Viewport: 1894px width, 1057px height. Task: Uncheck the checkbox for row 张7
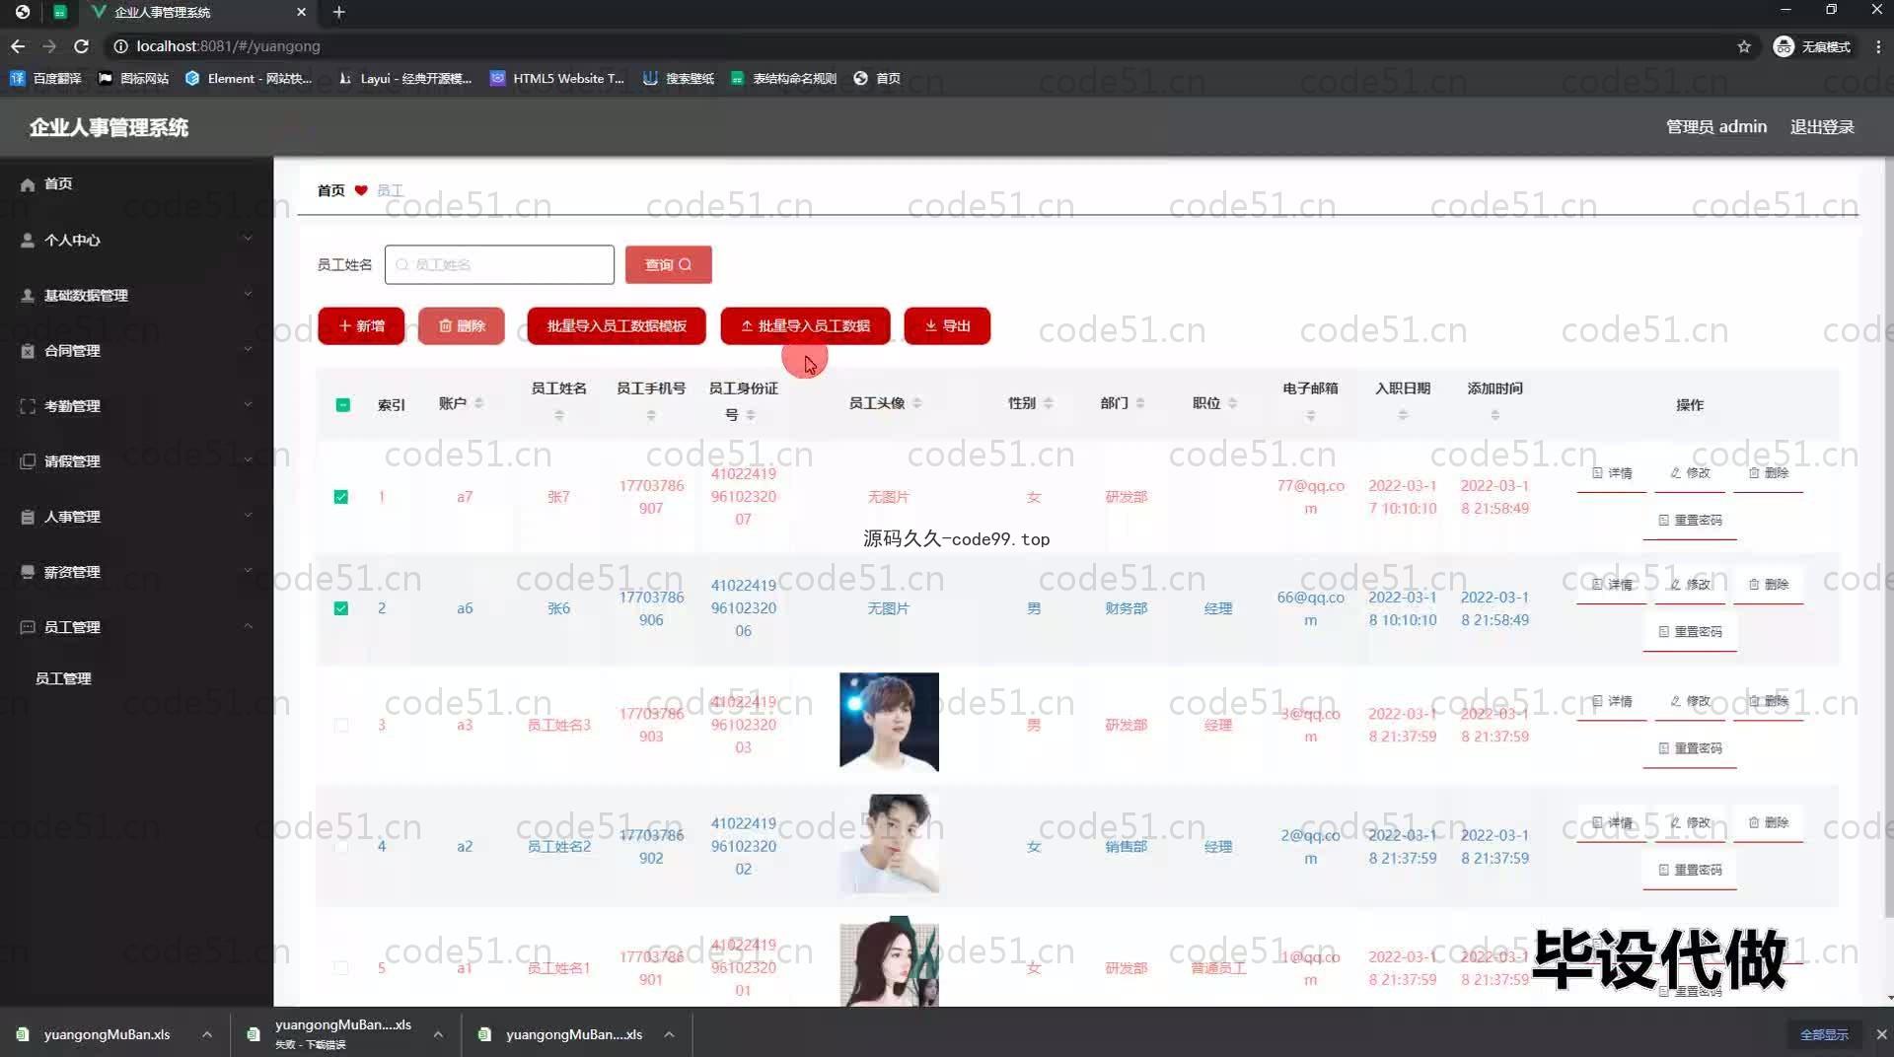tap(341, 497)
